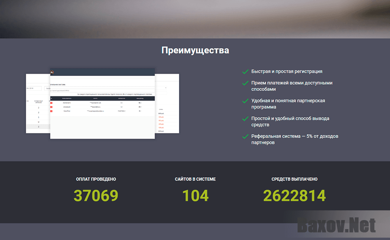Open the month filter dropdown beside the date field

pos(47,87)
